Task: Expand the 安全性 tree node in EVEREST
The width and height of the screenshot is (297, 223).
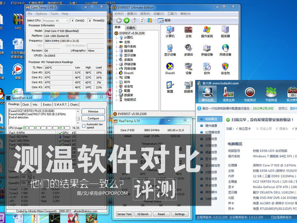Action: tap(117, 86)
